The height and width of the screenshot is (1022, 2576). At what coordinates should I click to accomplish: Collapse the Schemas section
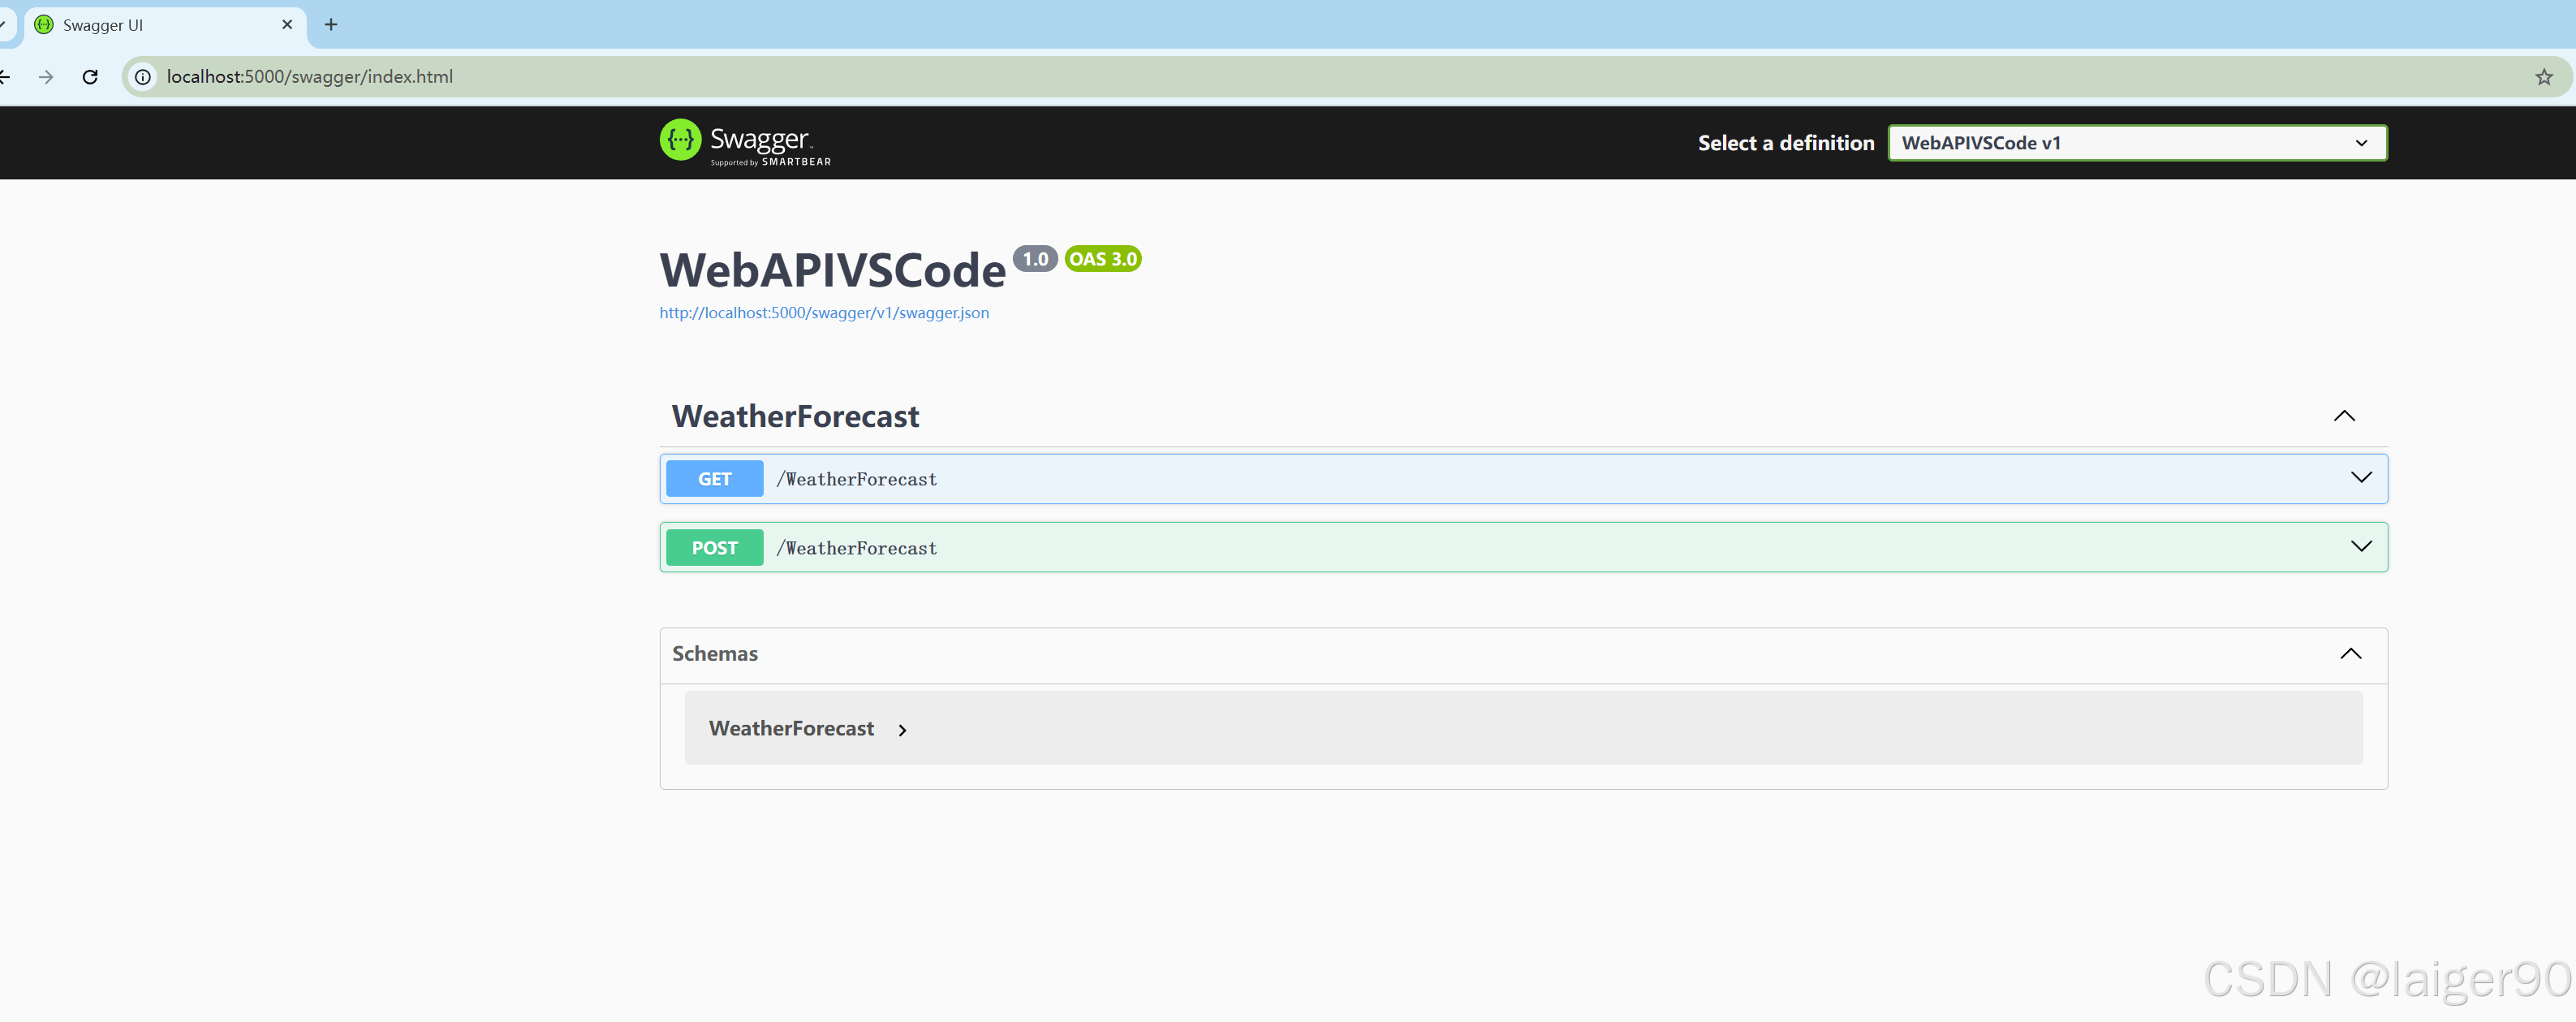tap(2350, 654)
